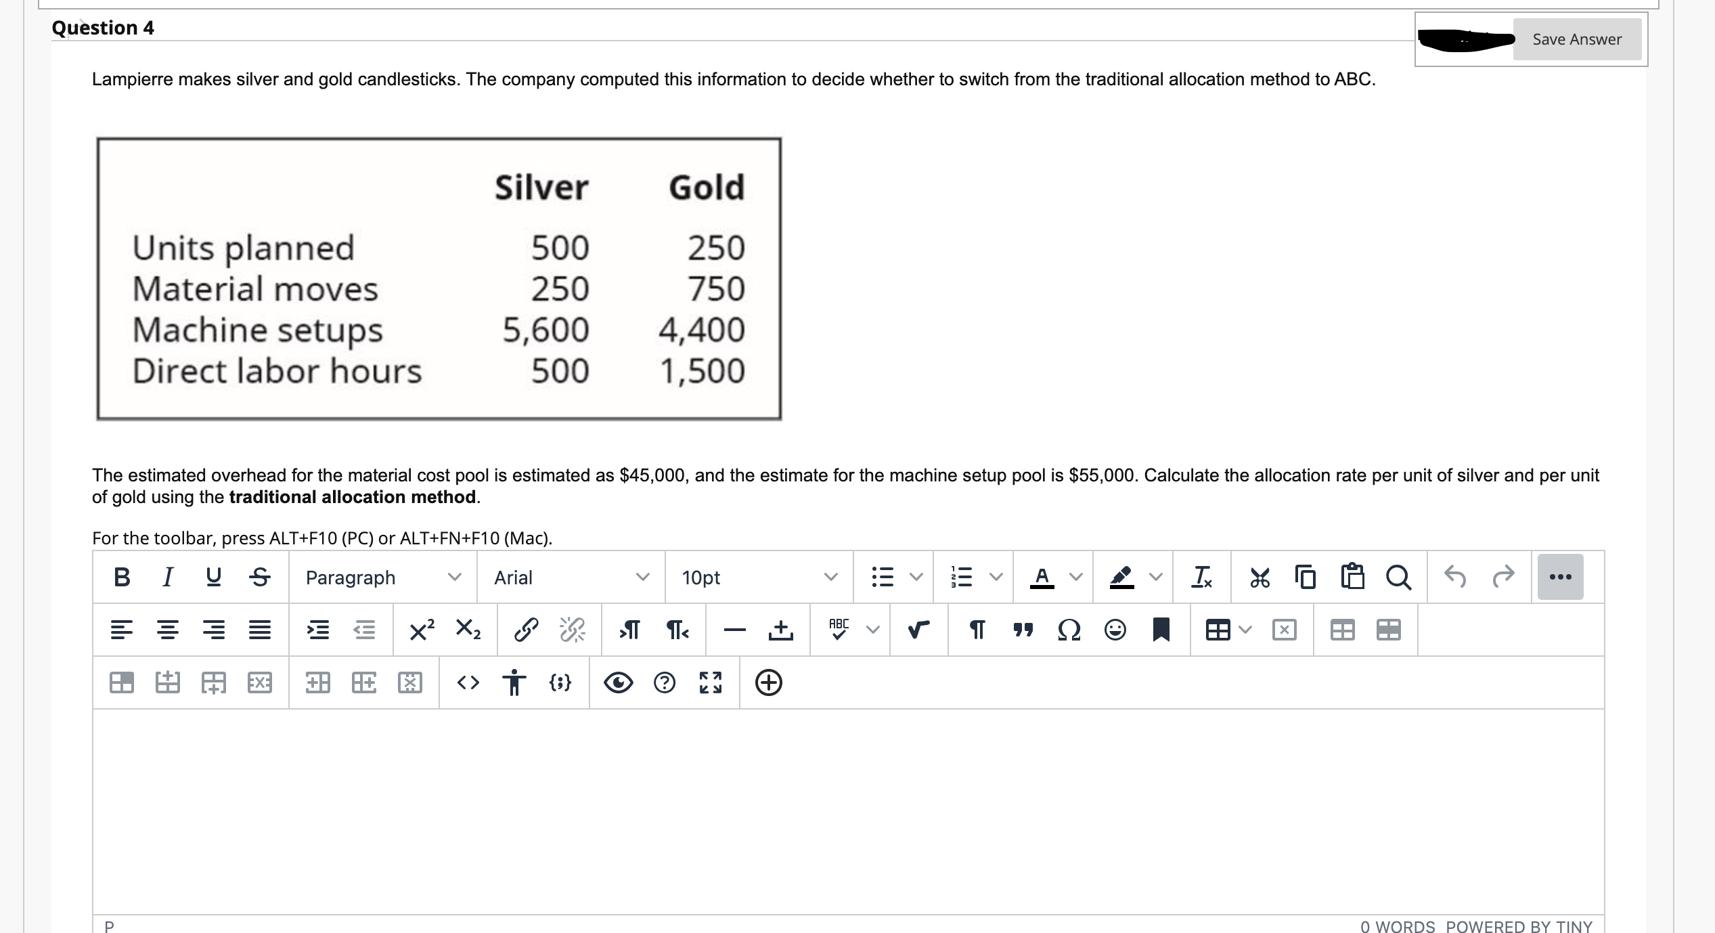Image resolution: width=1715 pixels, height=933 pixels.
Task: Toggle the more toolbar options ellipsis
Action: 1560,578
